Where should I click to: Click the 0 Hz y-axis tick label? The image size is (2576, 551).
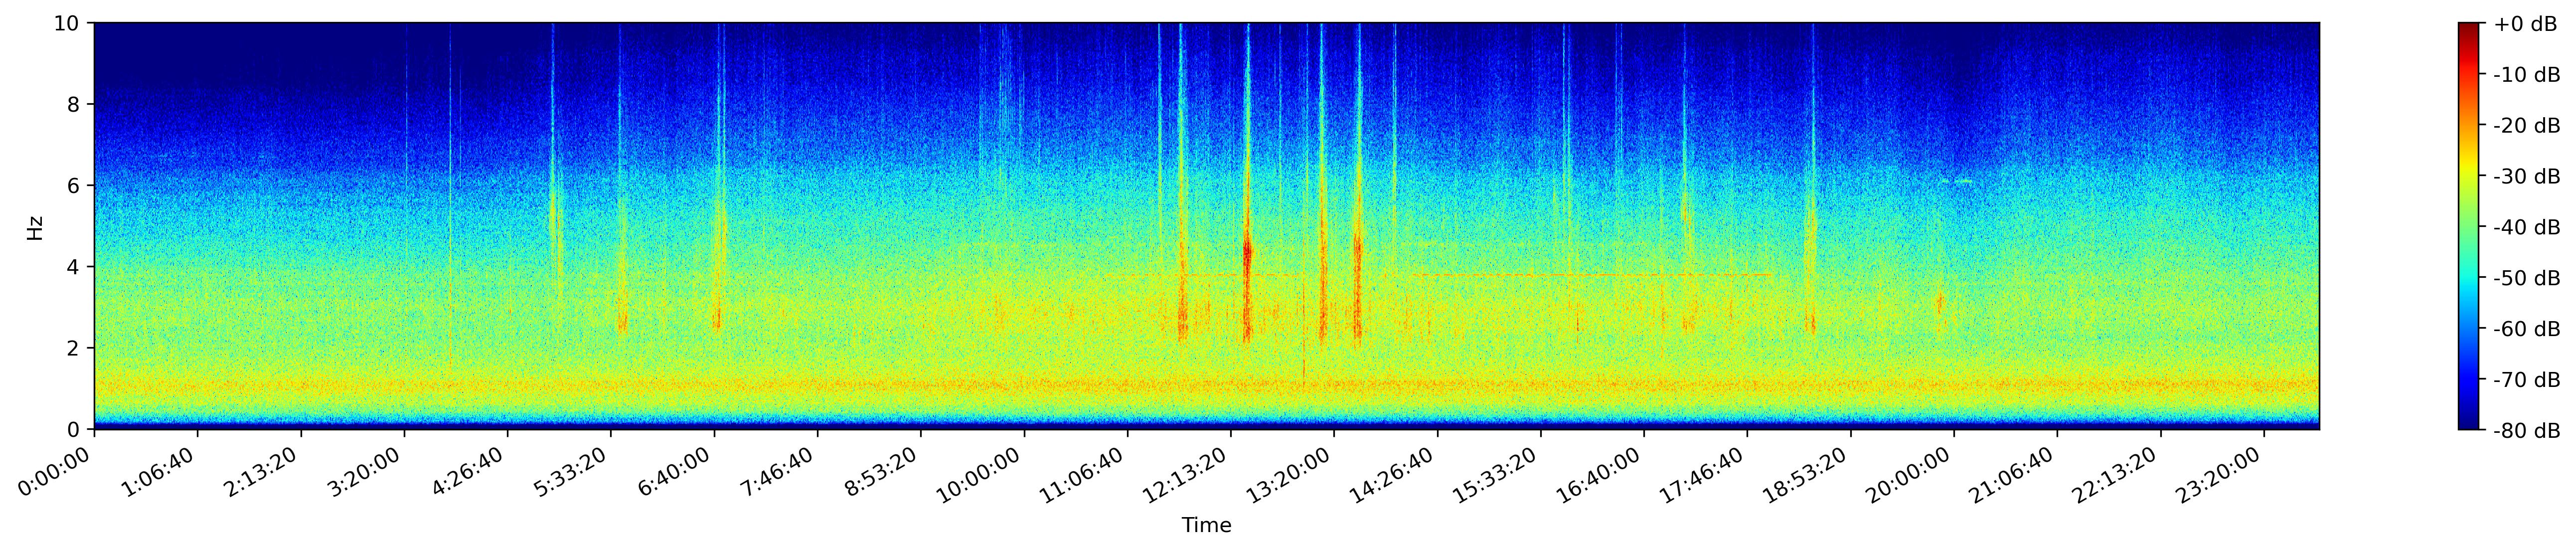coord(75,430)
